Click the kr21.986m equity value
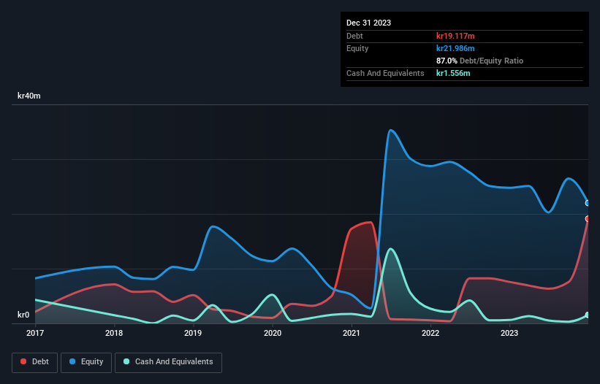Image resolution: width=600 pixels, height=384 pixels. pyautogui.click(x=455, y=48)
